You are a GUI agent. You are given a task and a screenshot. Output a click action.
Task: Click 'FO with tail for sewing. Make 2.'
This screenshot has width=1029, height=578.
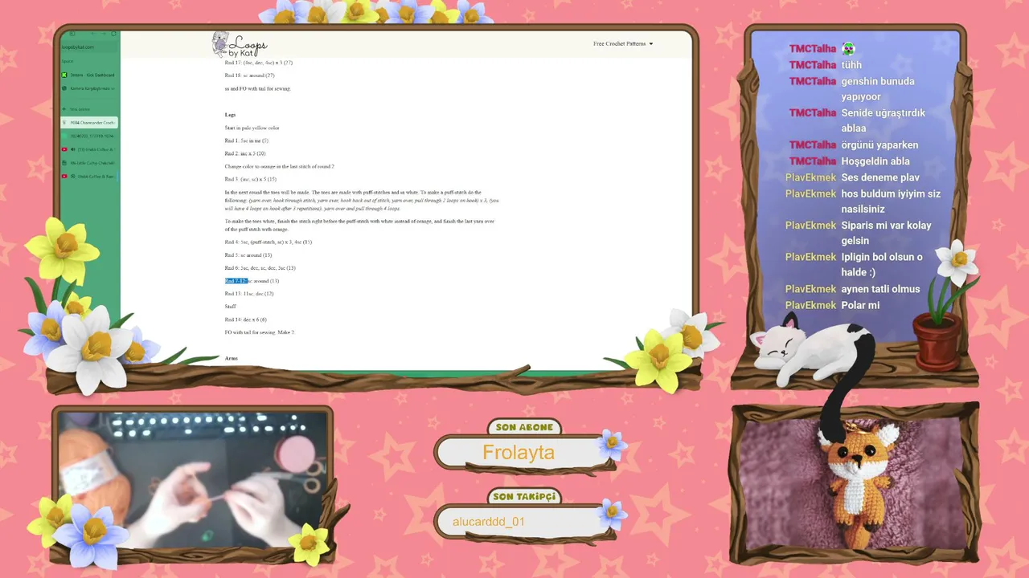(260, 332)
